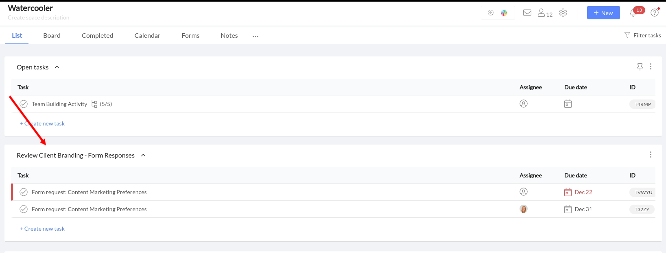View the 12 space members icon
The height and width of the screenshot is (253, 666).
545,13
